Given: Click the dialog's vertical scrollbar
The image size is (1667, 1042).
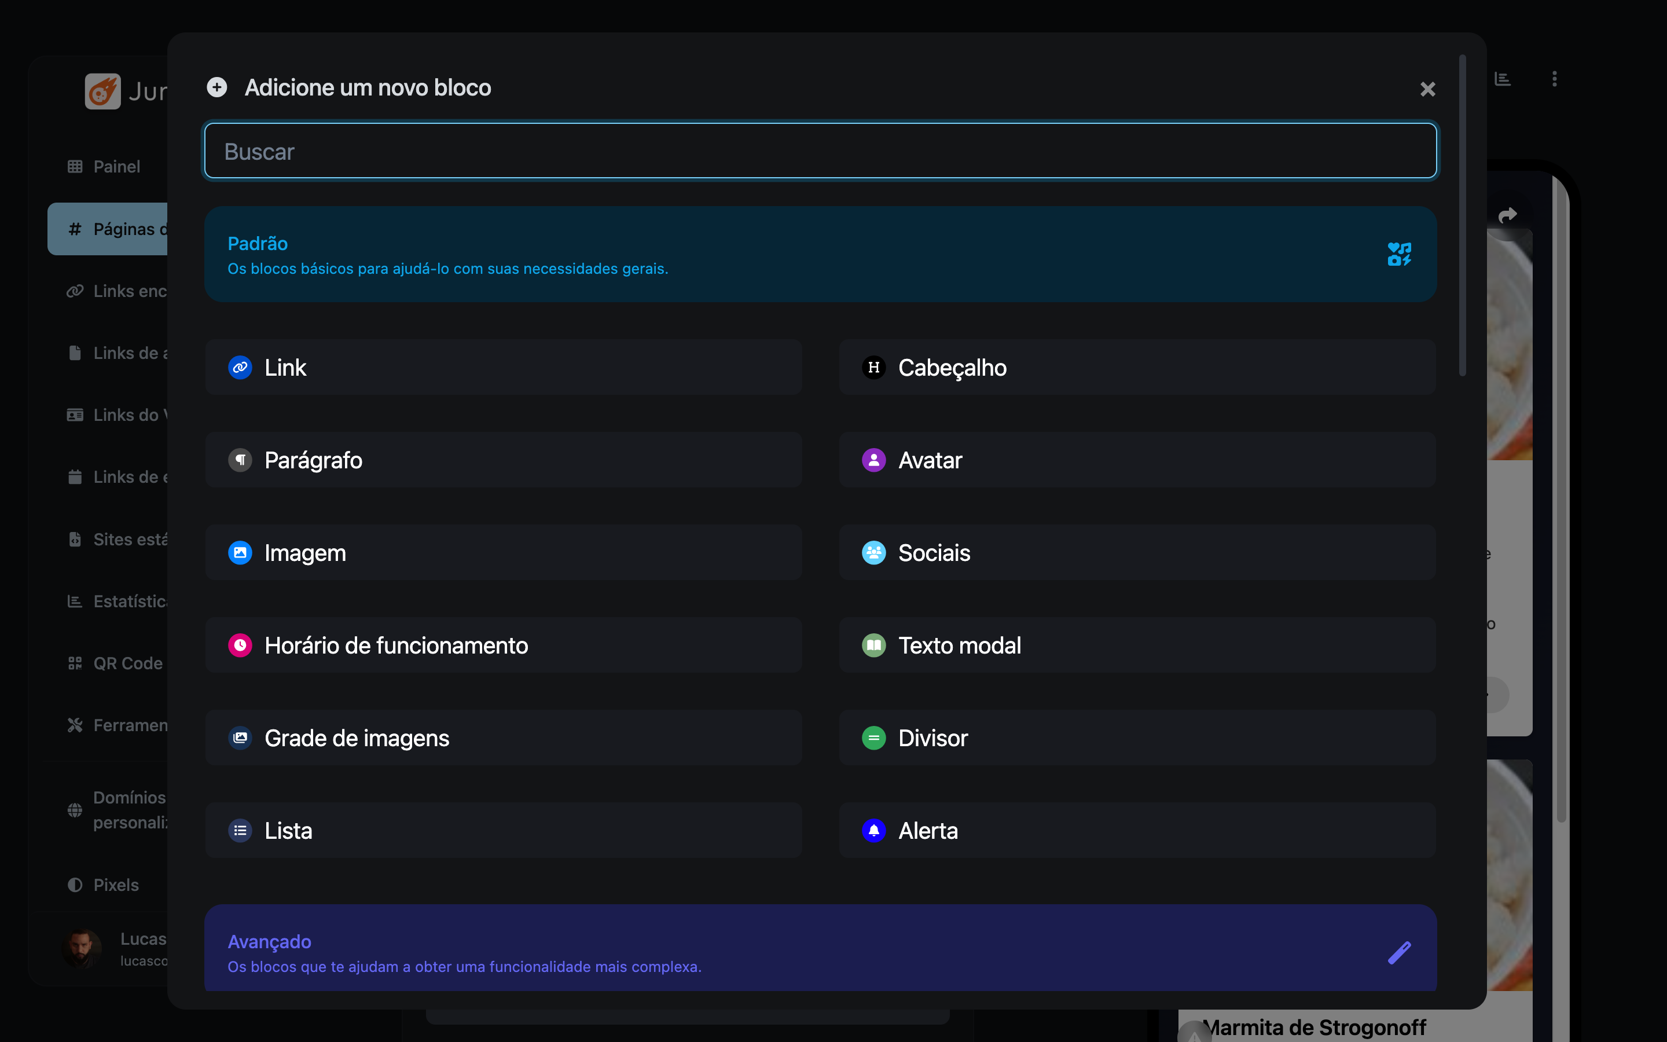Looking at the screenshot, I should 1463,216.
